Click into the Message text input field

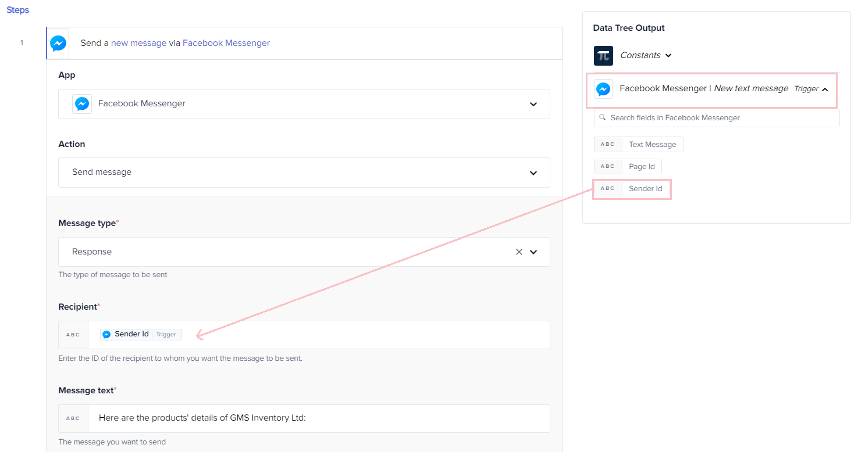(319, 418)
